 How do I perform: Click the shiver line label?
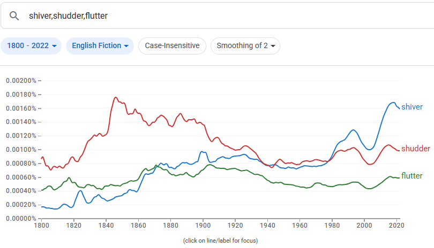pos(411,107)
